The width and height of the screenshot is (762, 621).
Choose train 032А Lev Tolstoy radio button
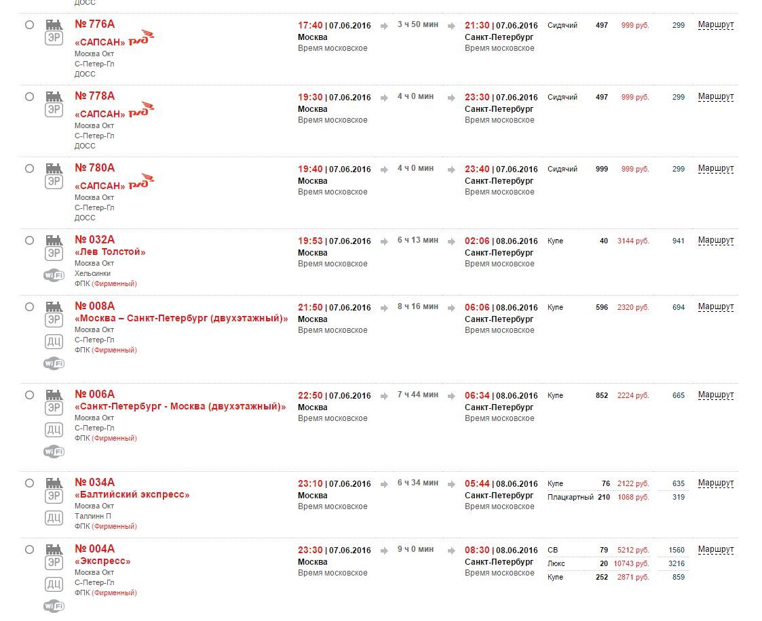[29, 241]
